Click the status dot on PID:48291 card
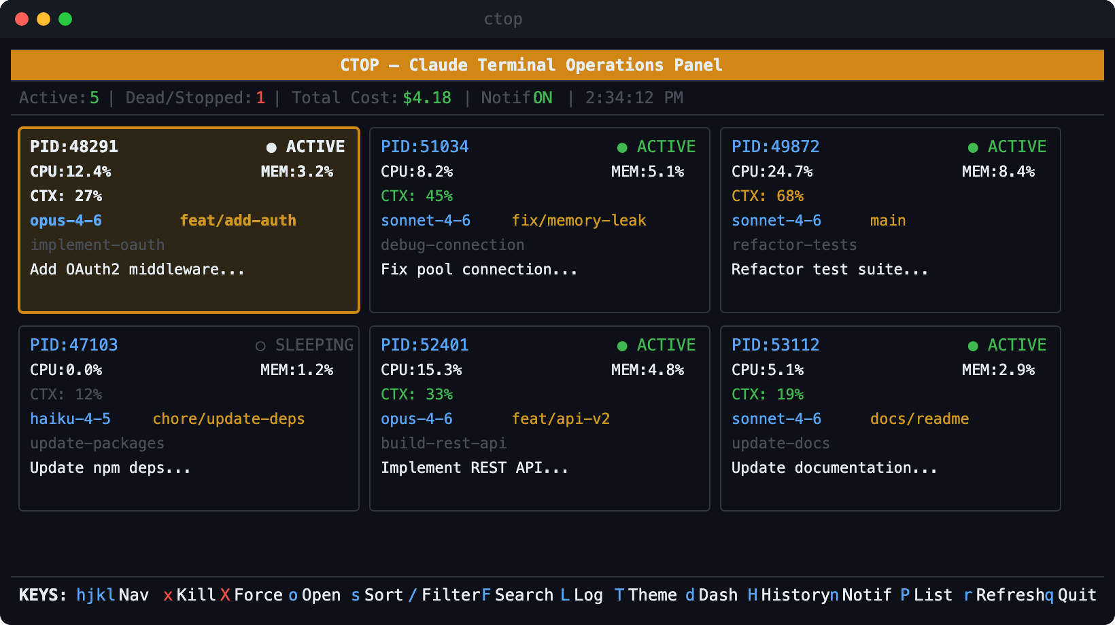 click(x=271, y=147)
